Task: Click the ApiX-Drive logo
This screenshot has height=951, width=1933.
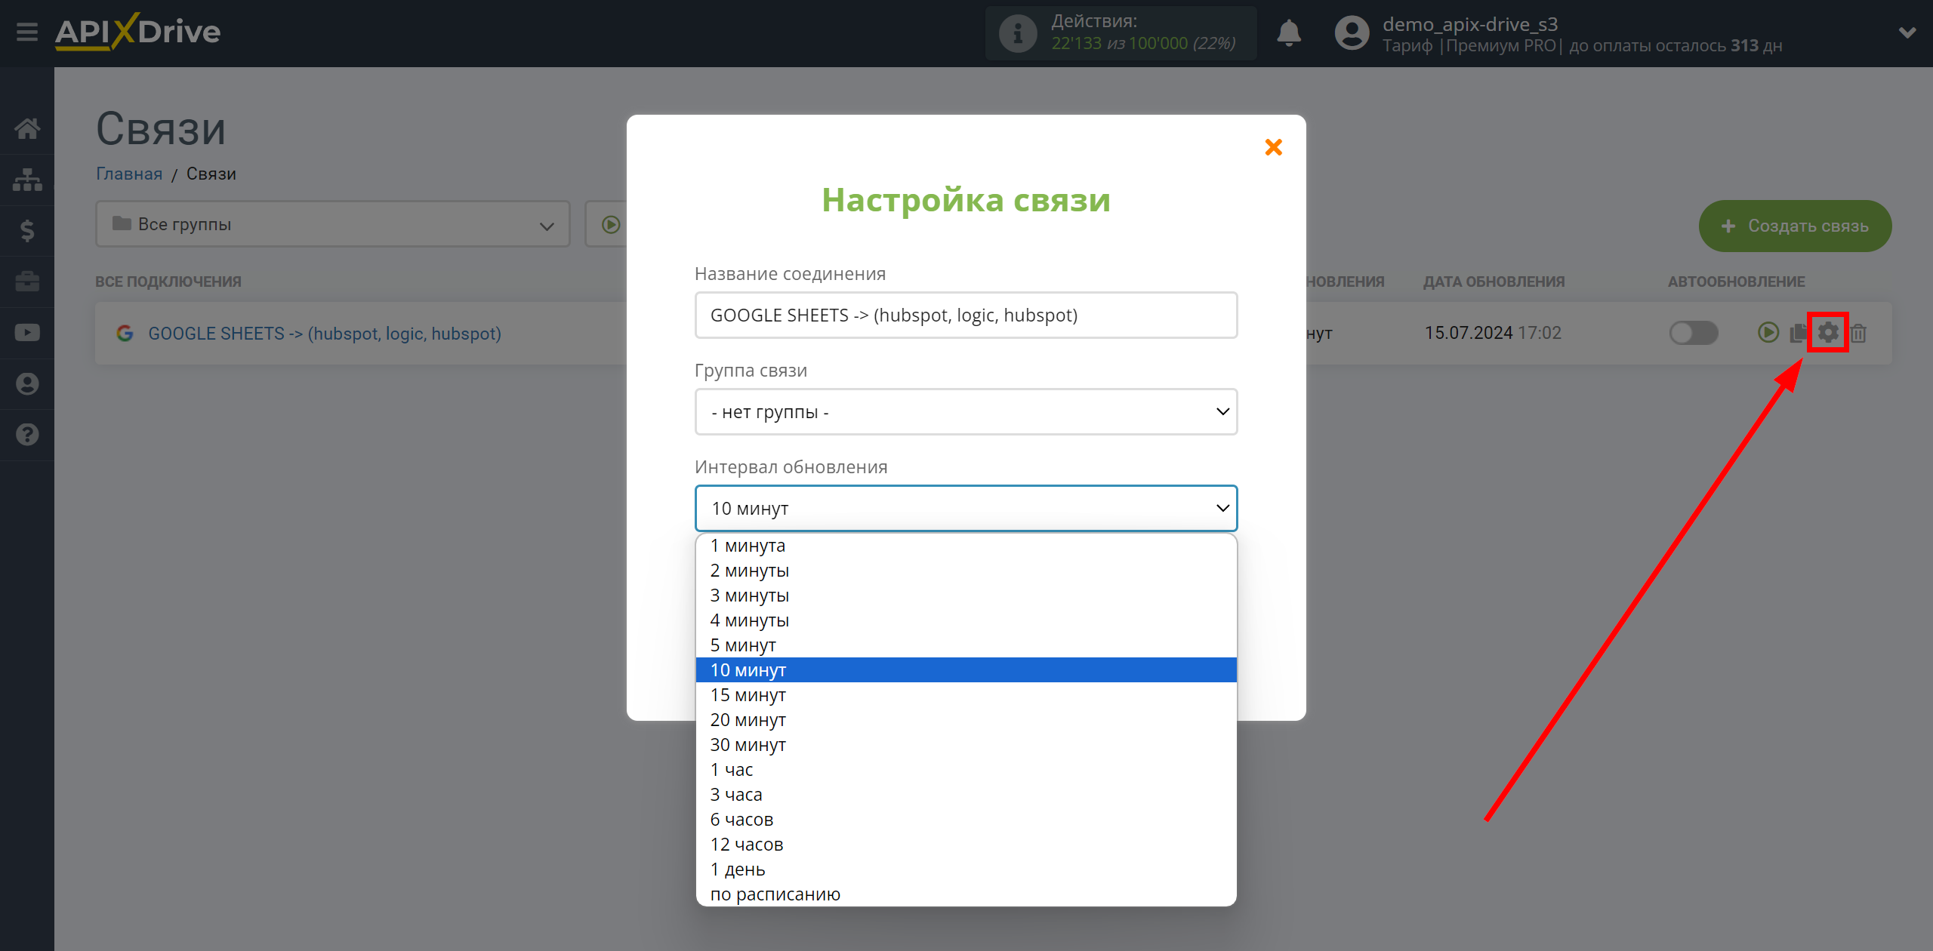Action: point(137,32)
